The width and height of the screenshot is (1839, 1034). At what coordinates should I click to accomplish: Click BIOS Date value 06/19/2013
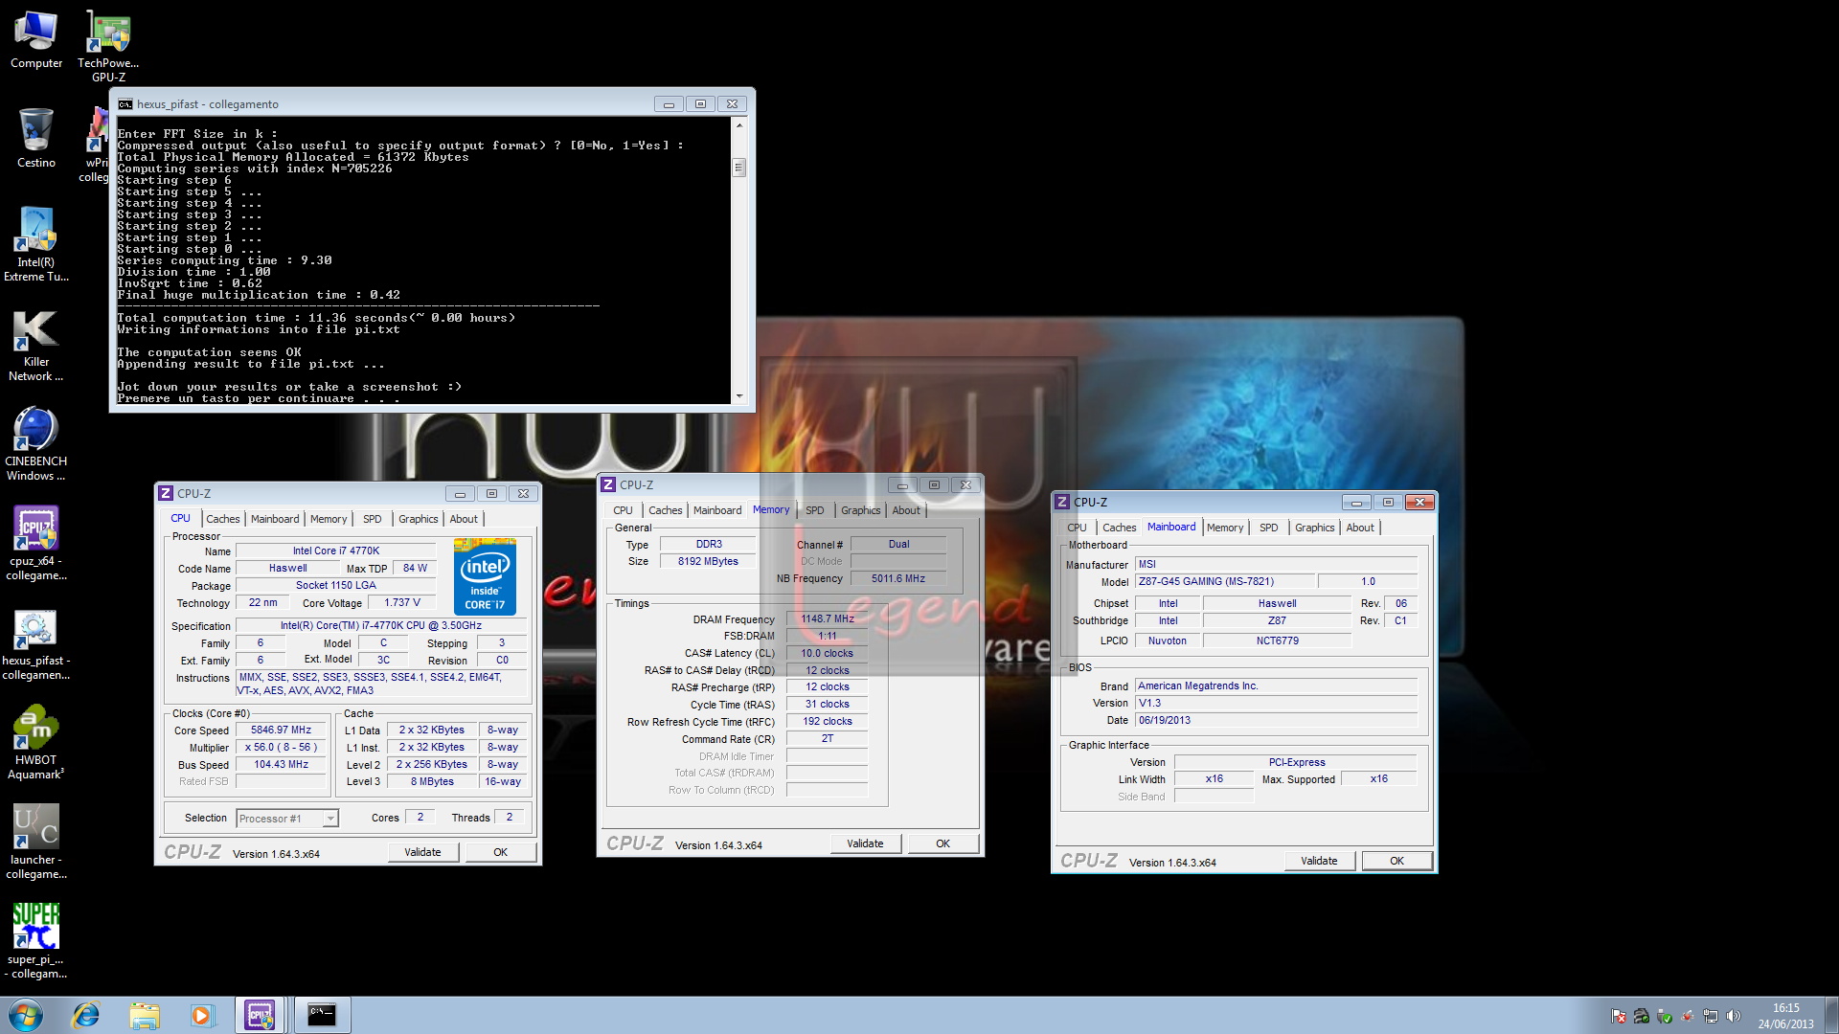[1277, 721]
